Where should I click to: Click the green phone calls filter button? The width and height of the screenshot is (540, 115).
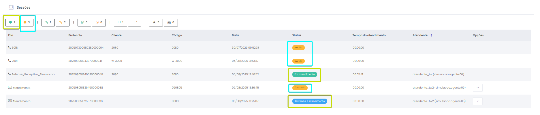pos(48,22)
